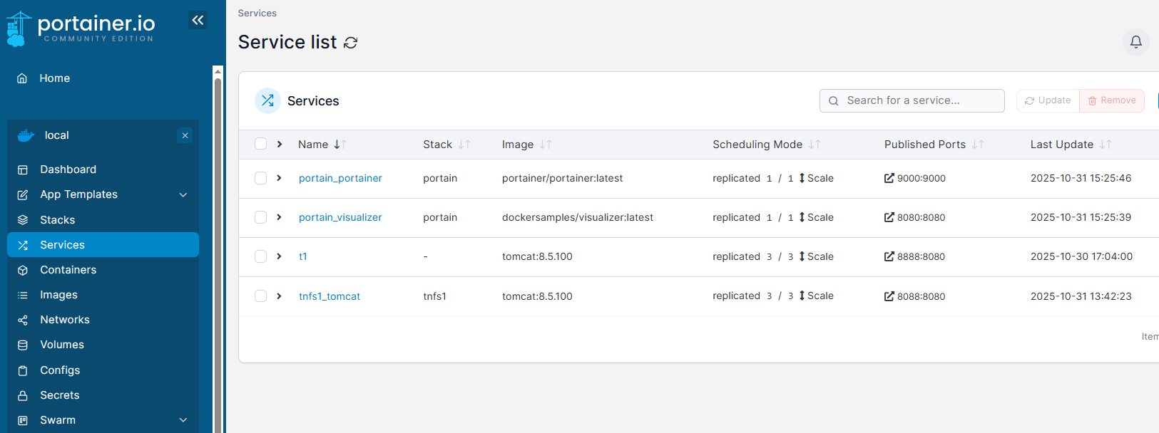Open the t1 service link
This screenshot has height=433, width=1159.
303,256
